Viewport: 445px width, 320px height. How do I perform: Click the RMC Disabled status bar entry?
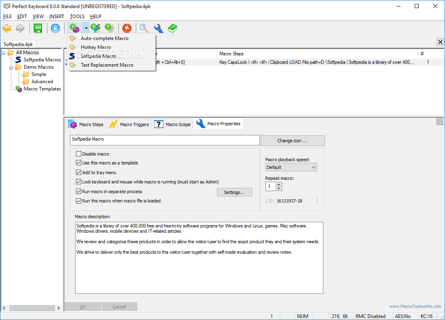point(370,316)
